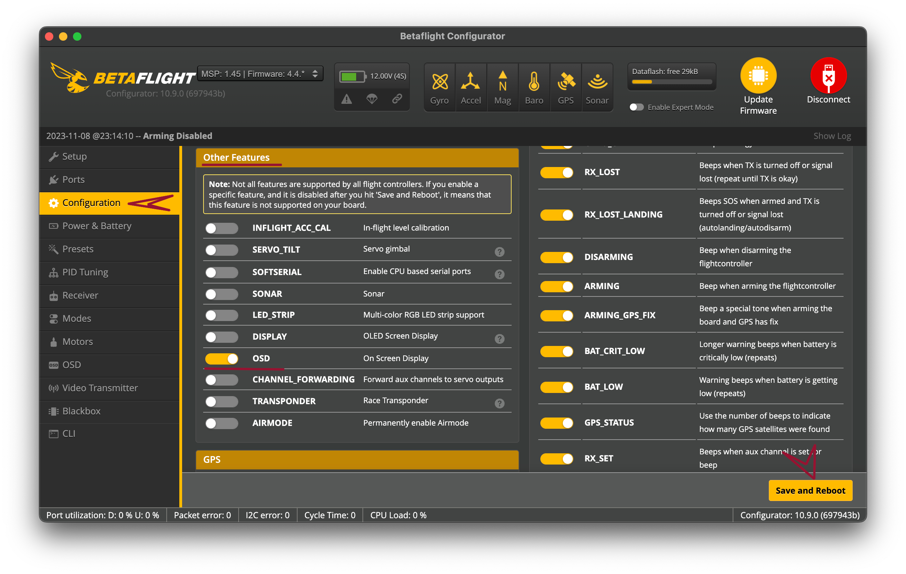Enable SERVO_TILT feature toggle
Image resolution: width=906 pixels, height=574 pixels.
pyautogui.click(x=222, y=250)
